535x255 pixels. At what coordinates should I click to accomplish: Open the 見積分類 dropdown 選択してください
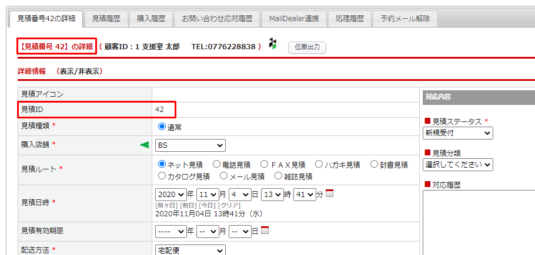457,165
